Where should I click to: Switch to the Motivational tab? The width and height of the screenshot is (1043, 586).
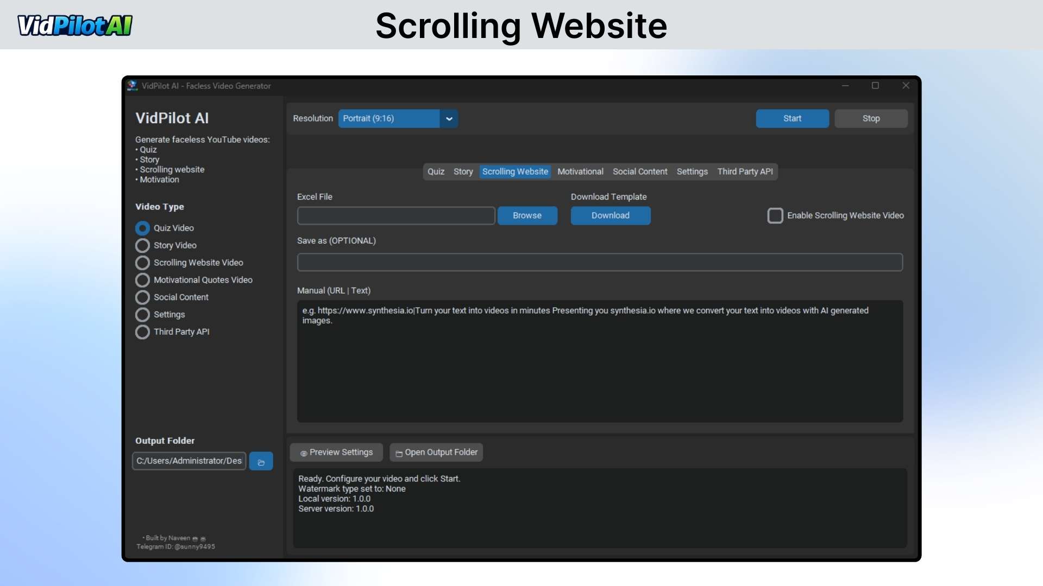pos(580,171)
